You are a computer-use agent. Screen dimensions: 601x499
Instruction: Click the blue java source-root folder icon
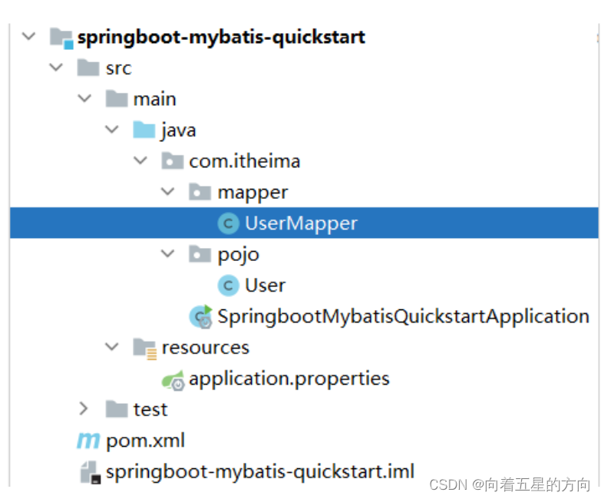coord(144,130)
